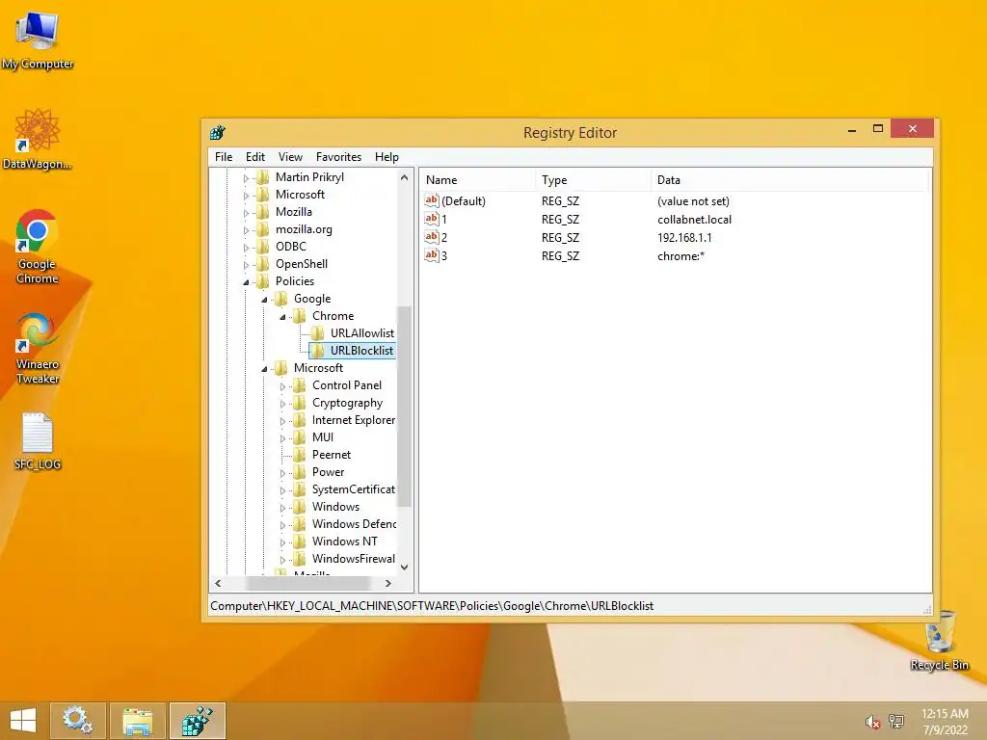Open the Favorites menu
Screen dimensions: 987x740
click(x=338, y=157)
